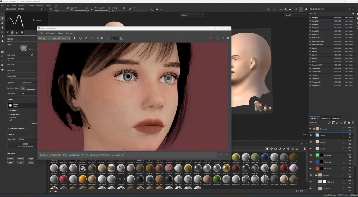
Task: Switch to Texture Set Settings tab
Action: tap(330, 118)
